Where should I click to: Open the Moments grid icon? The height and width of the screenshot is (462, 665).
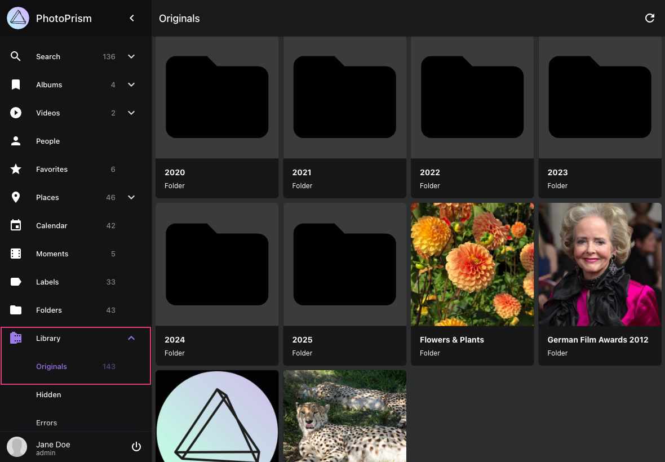pyautogui.click(x=16, y=254)
